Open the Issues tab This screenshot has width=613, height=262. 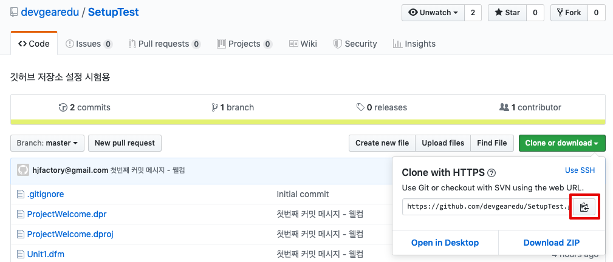pyautogui.click(x=89, y=44)
